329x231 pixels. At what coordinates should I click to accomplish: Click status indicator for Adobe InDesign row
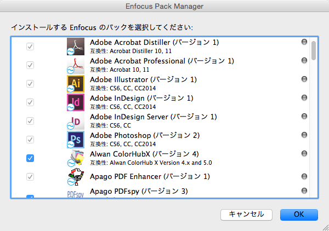pos(304,98)
